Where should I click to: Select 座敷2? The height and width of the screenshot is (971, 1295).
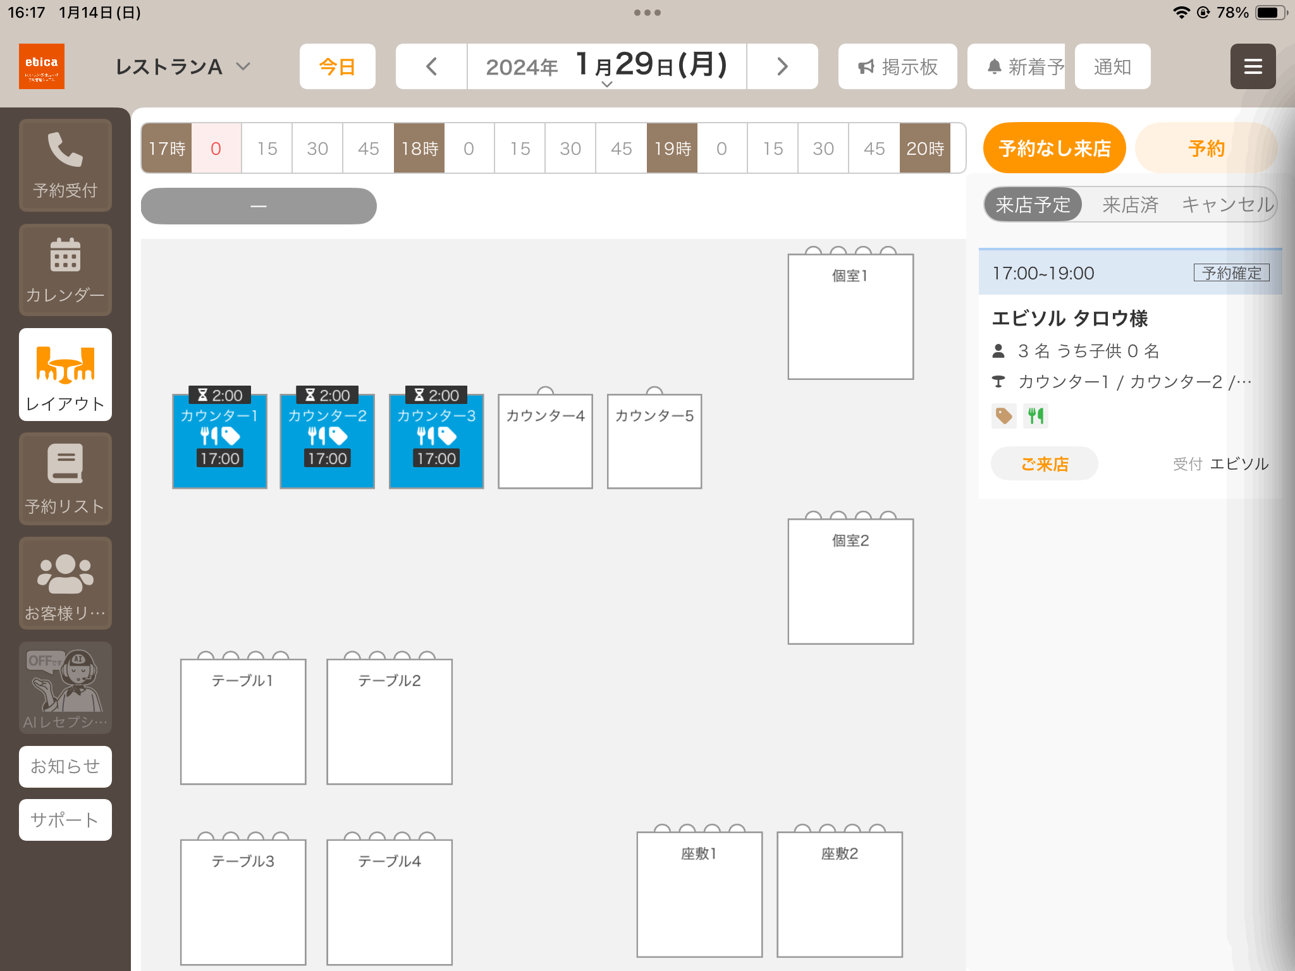coord(840,895)
